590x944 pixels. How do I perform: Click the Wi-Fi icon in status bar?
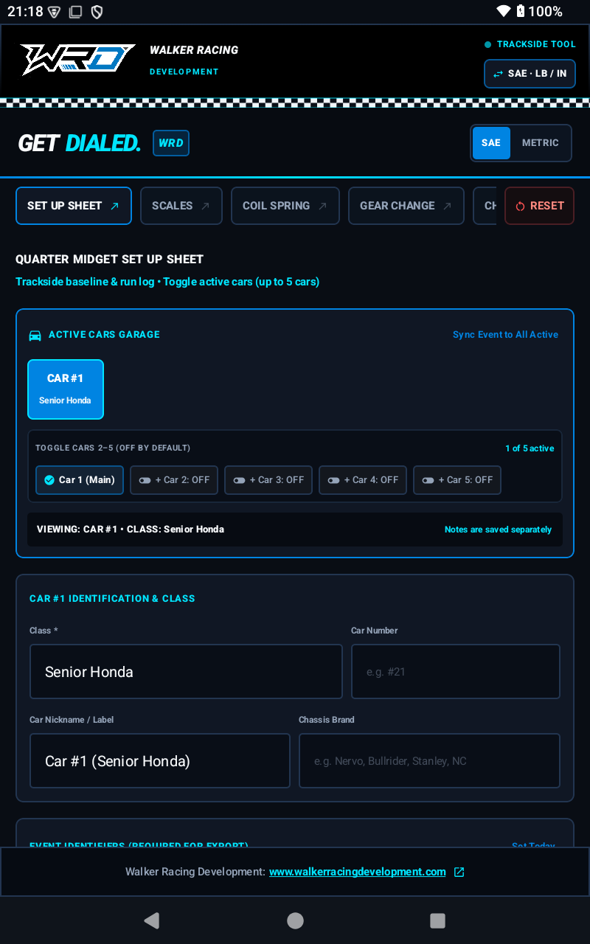(x=504, y=11)
